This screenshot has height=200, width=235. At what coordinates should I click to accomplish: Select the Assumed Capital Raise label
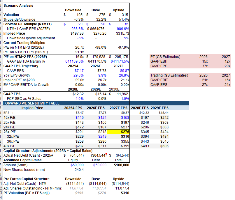click(21, 160)
